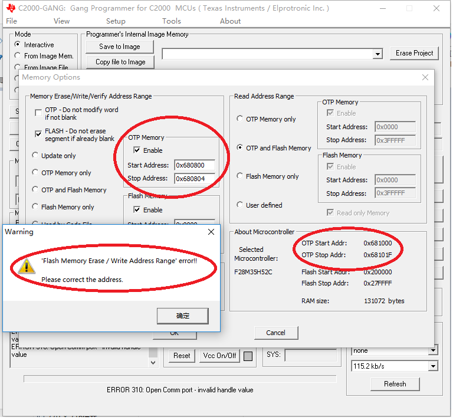
Task: Click Vcc status indicator square
Action: [248, 356]
